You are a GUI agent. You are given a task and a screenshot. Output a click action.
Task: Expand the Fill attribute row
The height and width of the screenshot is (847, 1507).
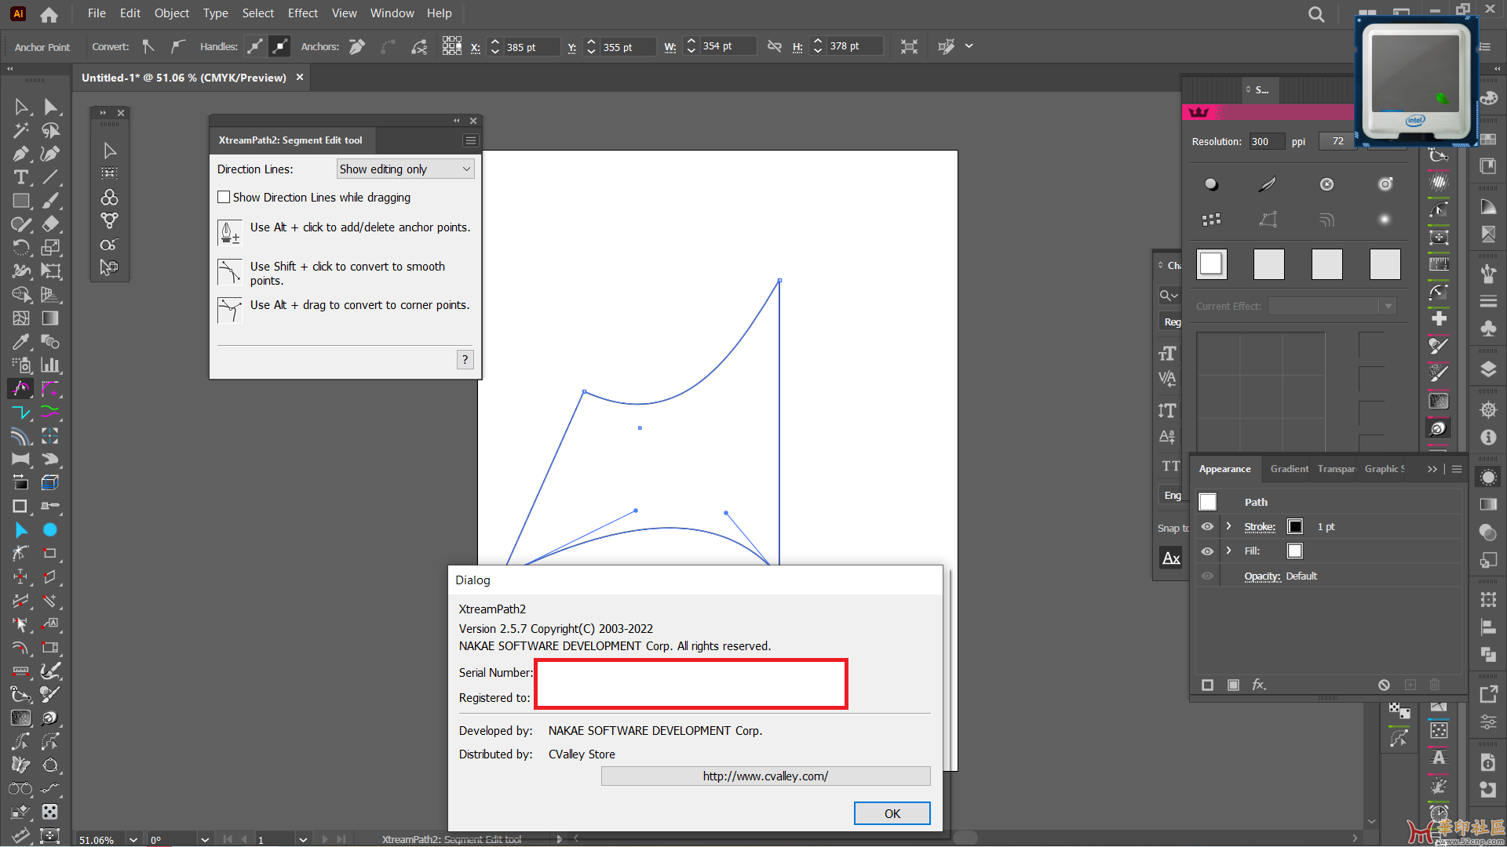(1229, 551)
